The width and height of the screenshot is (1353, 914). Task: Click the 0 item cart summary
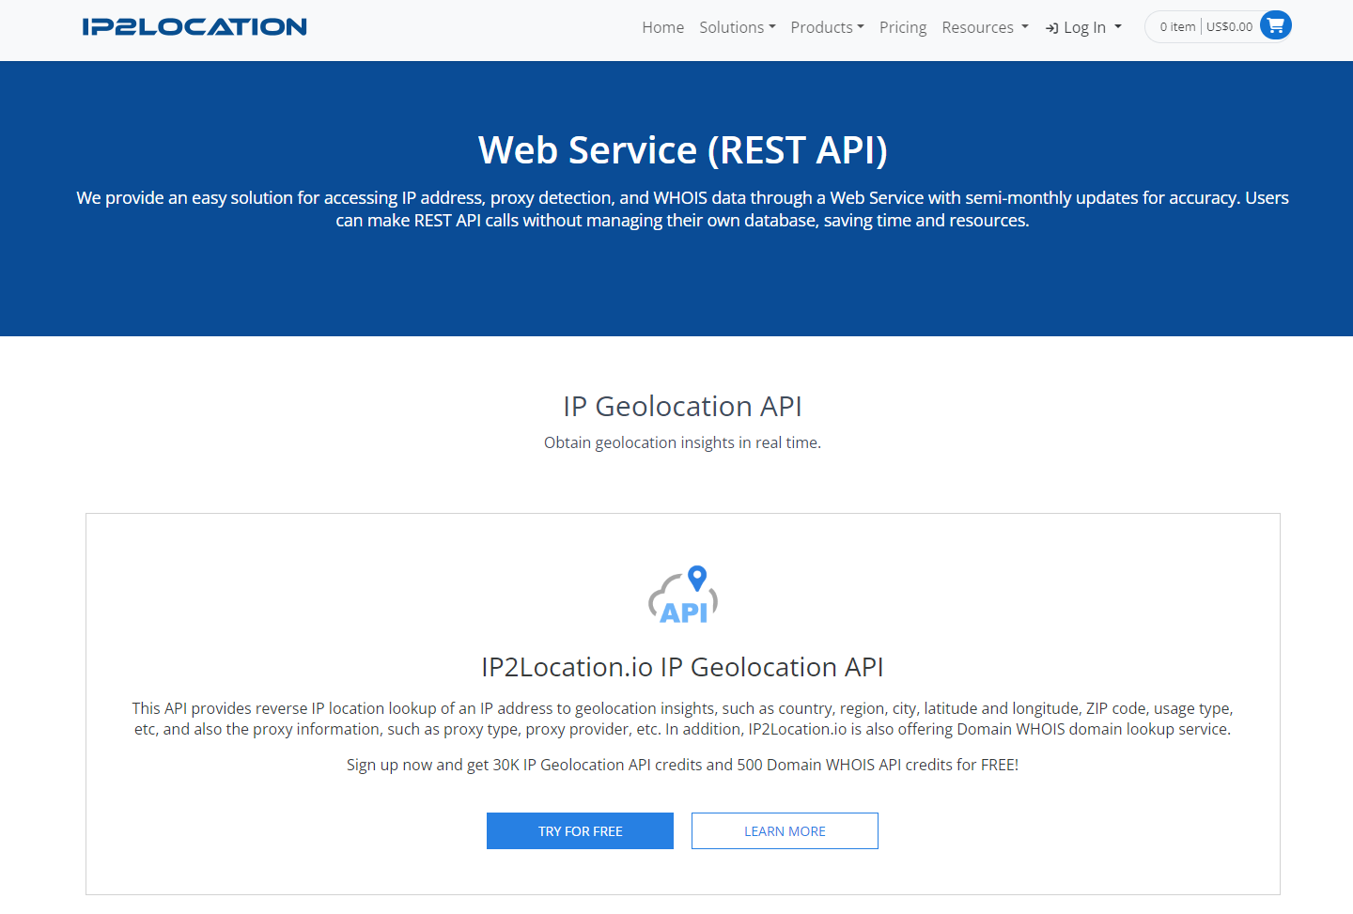coord(1177,26)
